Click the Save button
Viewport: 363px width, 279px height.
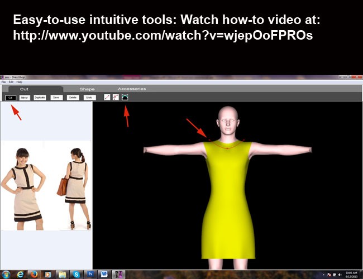[56, 98]
